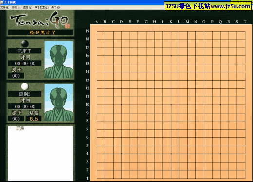The width and height of the screenshot is (253, 182).
Task: Play at the T19 corner intersection
Action: [x=245, y=31]
